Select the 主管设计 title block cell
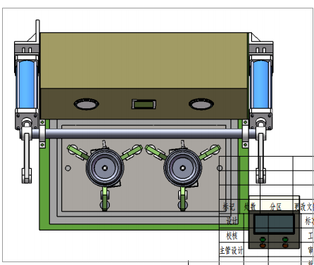 [232, 250]
